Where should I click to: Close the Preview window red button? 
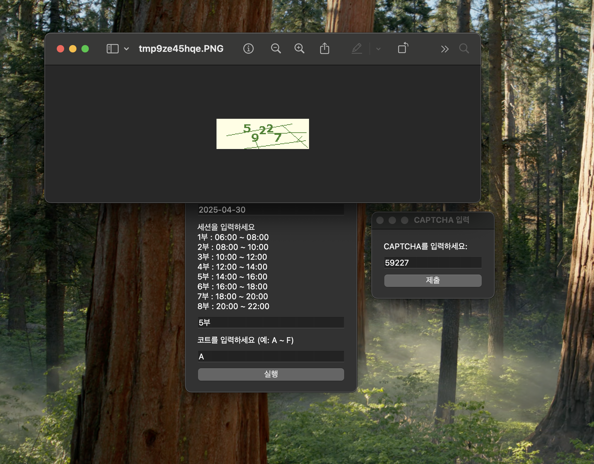(60, 49)
